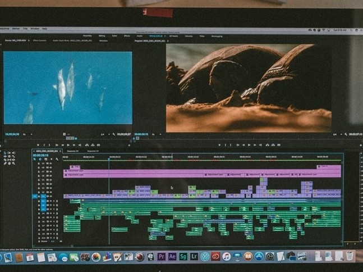Image resolution: width=363 pixels, height=272 pixels.
Task: Switch to the Assembly workspace
Action: [88, 35]
